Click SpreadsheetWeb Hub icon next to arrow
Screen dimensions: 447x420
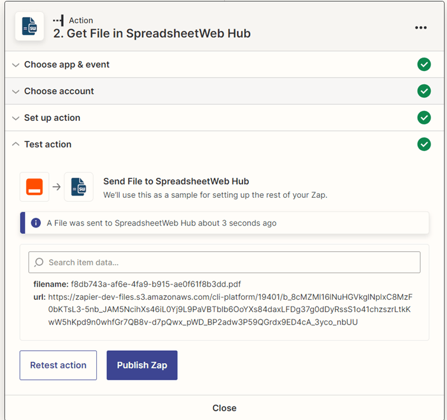coord(79,187)
